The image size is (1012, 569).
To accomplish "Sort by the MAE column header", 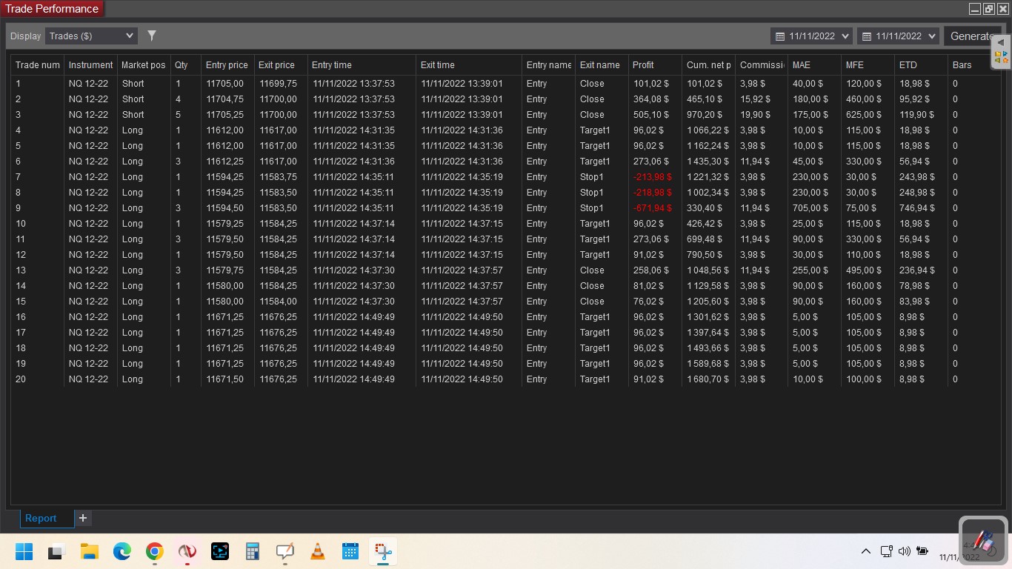I will pyautogui.click(x=814, y=65).
